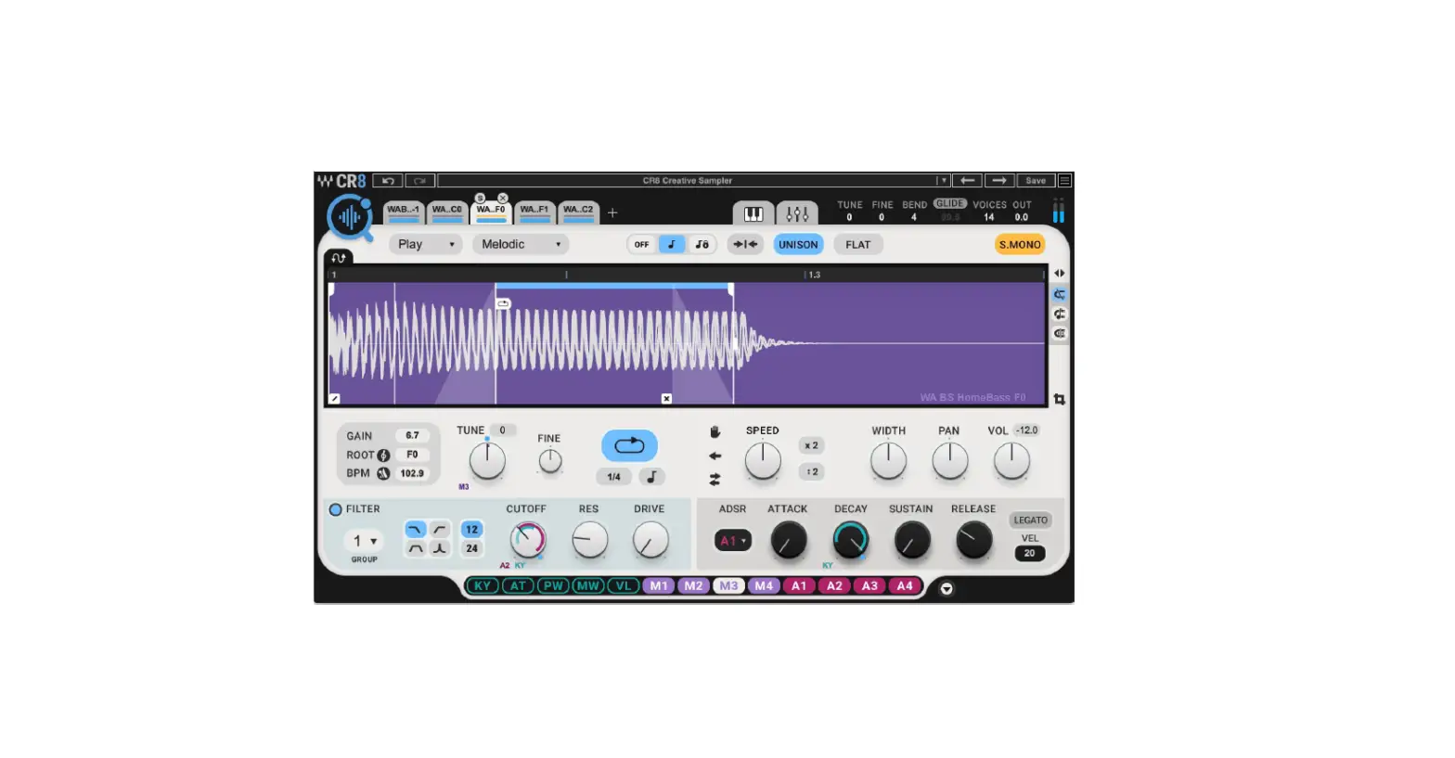The width and height of the screenshot is (1455, 758).
Task: Click the SPEED knob
Action: pos(763,460)
